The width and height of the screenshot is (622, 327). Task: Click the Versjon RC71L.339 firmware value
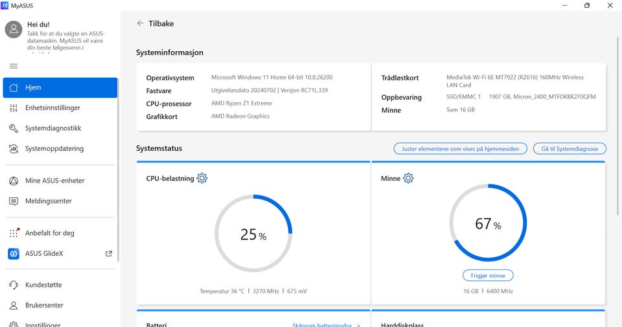(x=305, y=91)
